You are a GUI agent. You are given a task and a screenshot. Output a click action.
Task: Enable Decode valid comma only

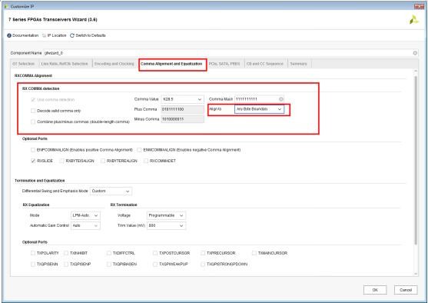coord(33,111)
